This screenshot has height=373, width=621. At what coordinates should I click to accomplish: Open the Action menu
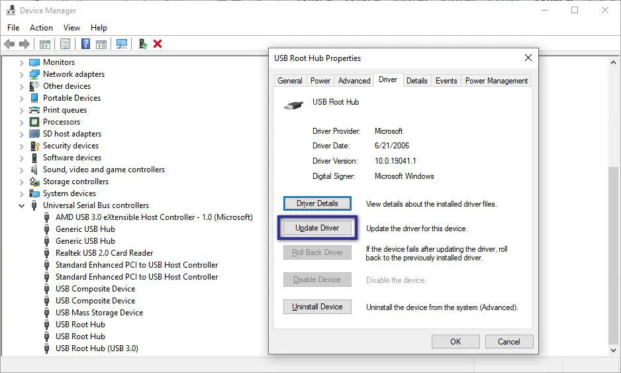[41, 28]
